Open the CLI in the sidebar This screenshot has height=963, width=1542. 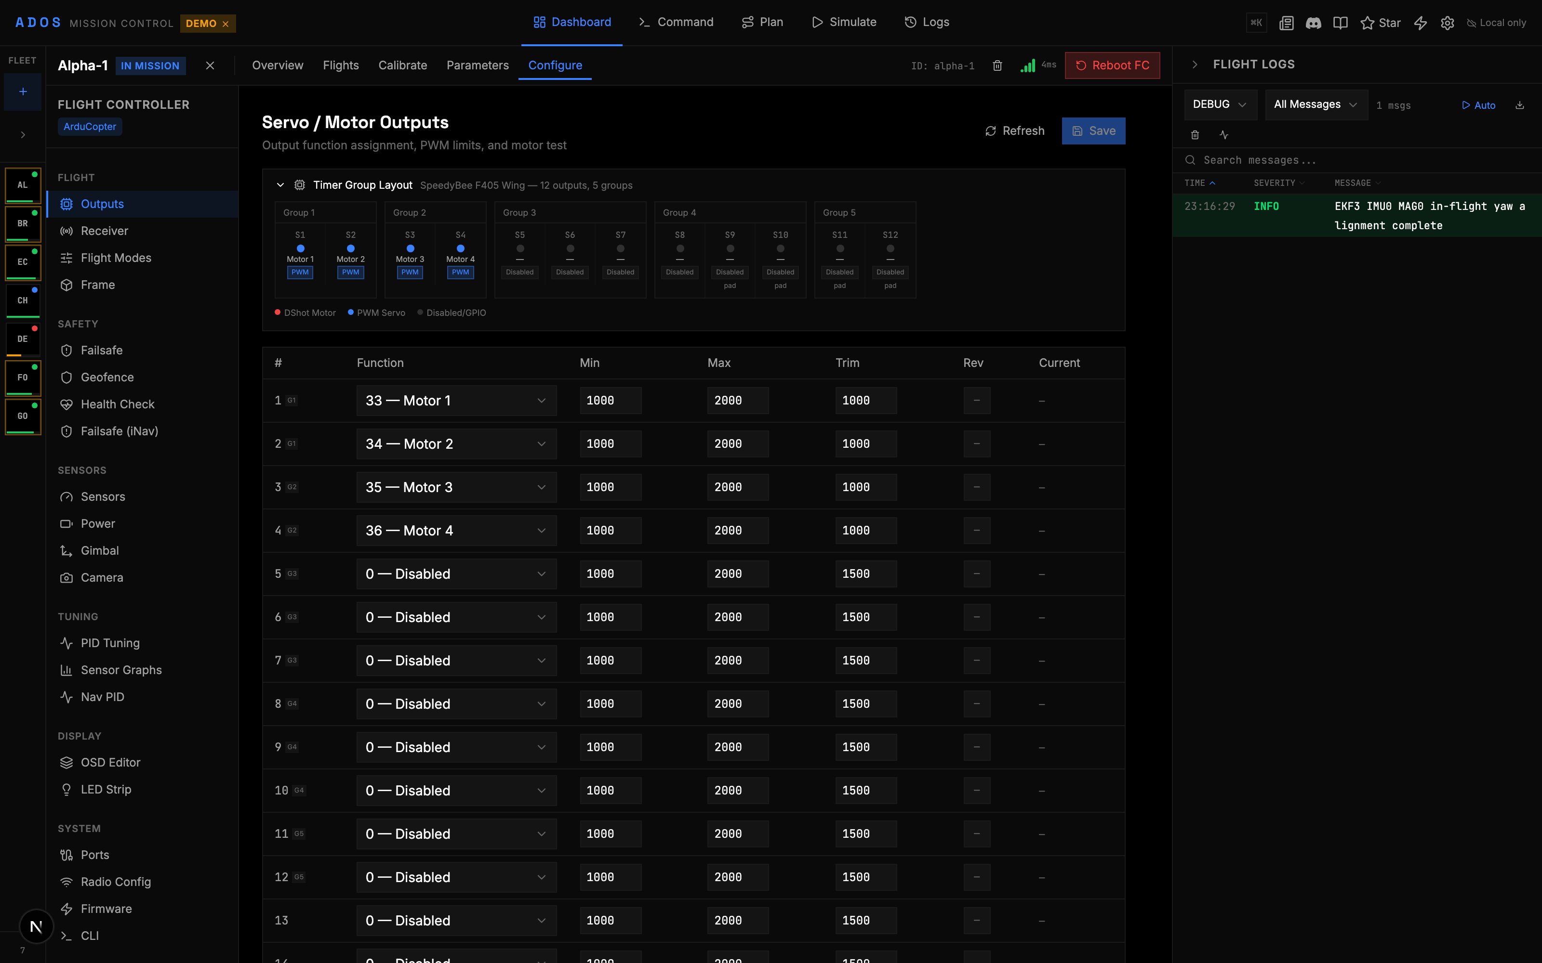143,936
